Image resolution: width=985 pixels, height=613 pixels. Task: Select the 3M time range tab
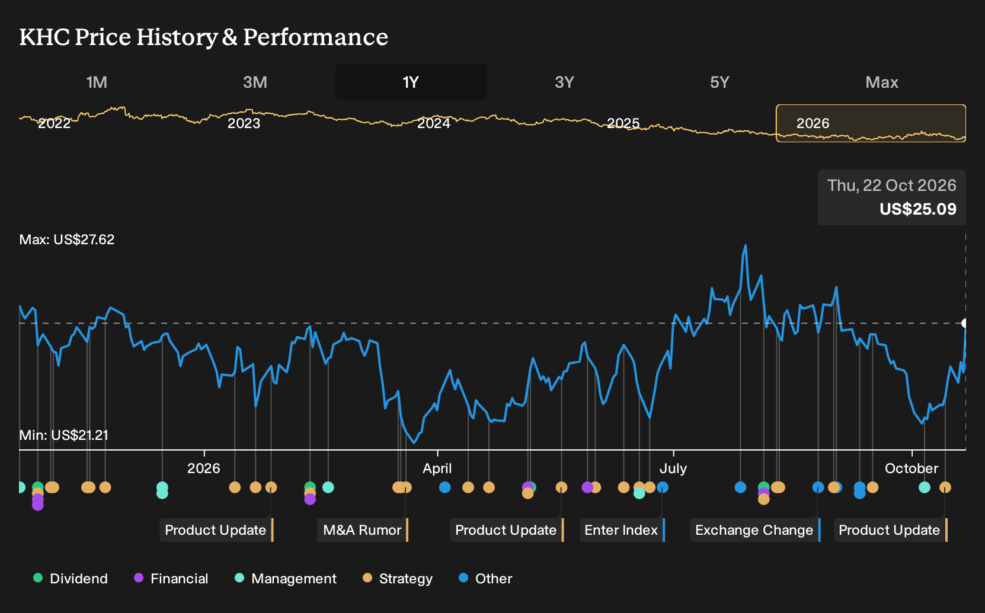pos(255,82)
